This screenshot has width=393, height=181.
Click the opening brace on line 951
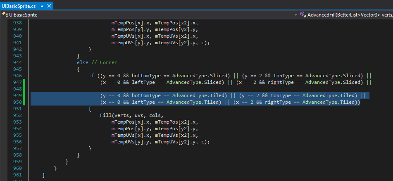(x=90, y=109)
